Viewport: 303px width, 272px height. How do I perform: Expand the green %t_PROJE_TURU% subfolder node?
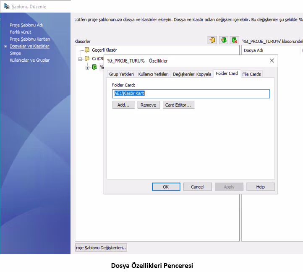(87, 68)
